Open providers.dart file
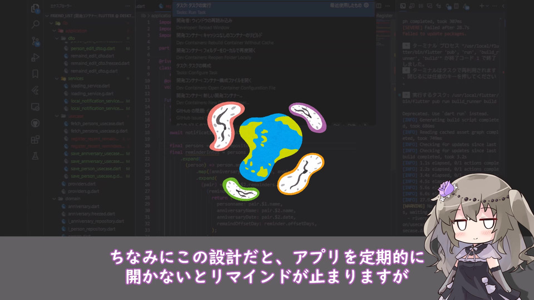The width and height of the screenshot is (534, 300). point(82,184)
